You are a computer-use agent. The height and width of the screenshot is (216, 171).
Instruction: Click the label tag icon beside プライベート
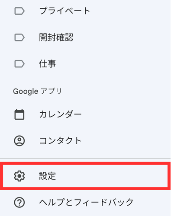click(x=19, y=11)
